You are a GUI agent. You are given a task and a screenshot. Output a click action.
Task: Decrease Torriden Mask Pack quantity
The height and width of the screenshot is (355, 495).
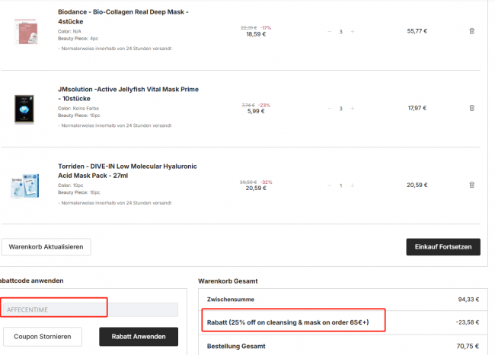[329, 185]
